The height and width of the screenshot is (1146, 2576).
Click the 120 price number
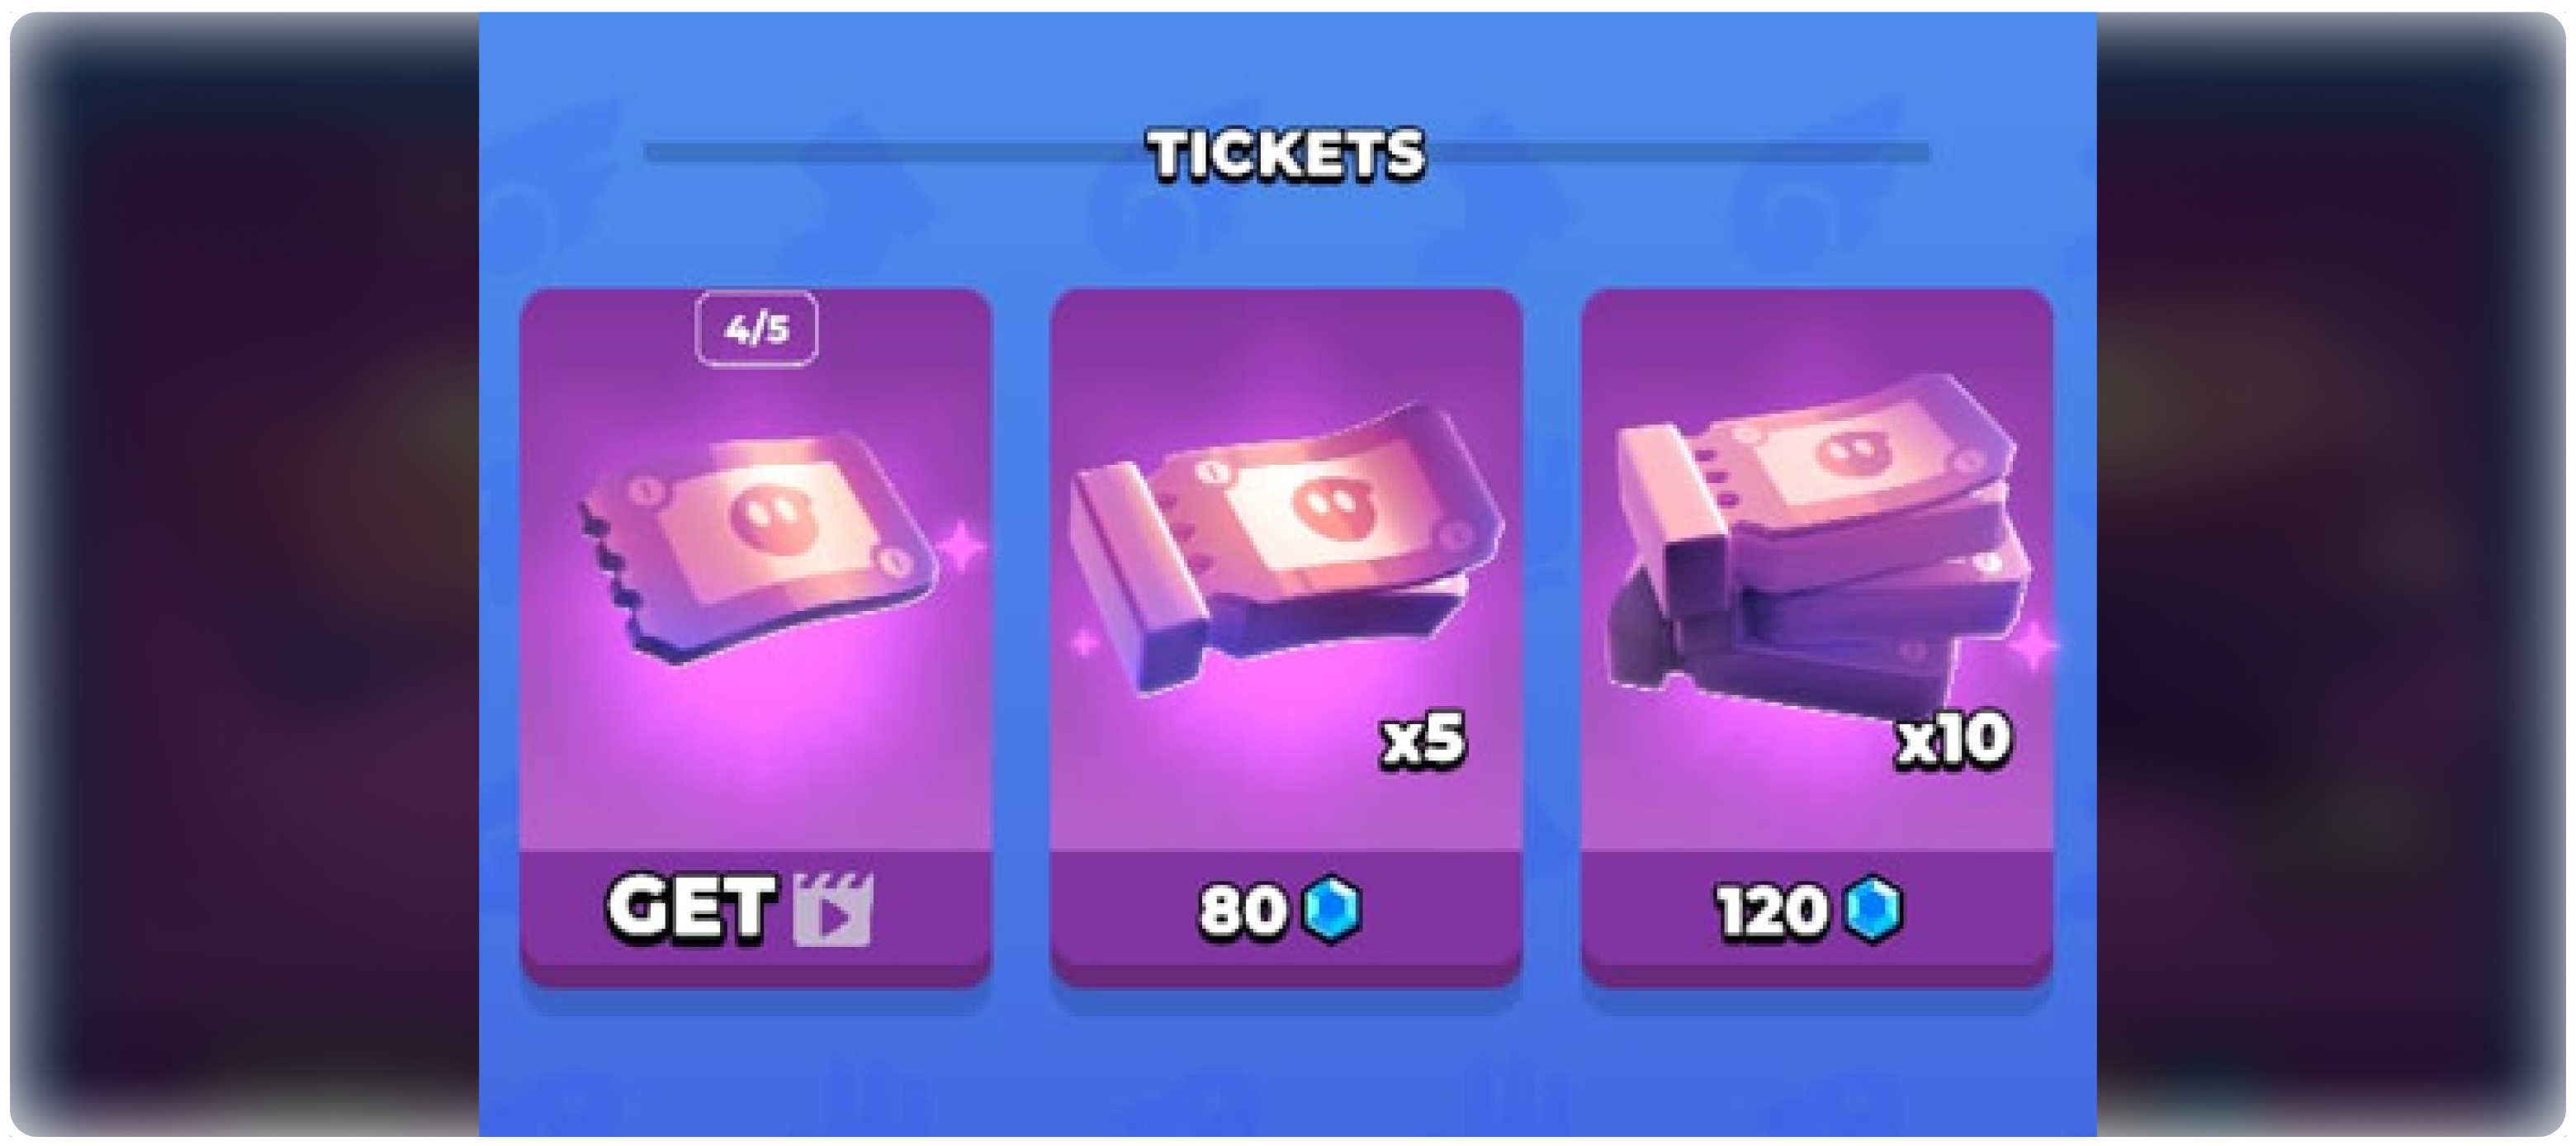tap(1772, 911)
